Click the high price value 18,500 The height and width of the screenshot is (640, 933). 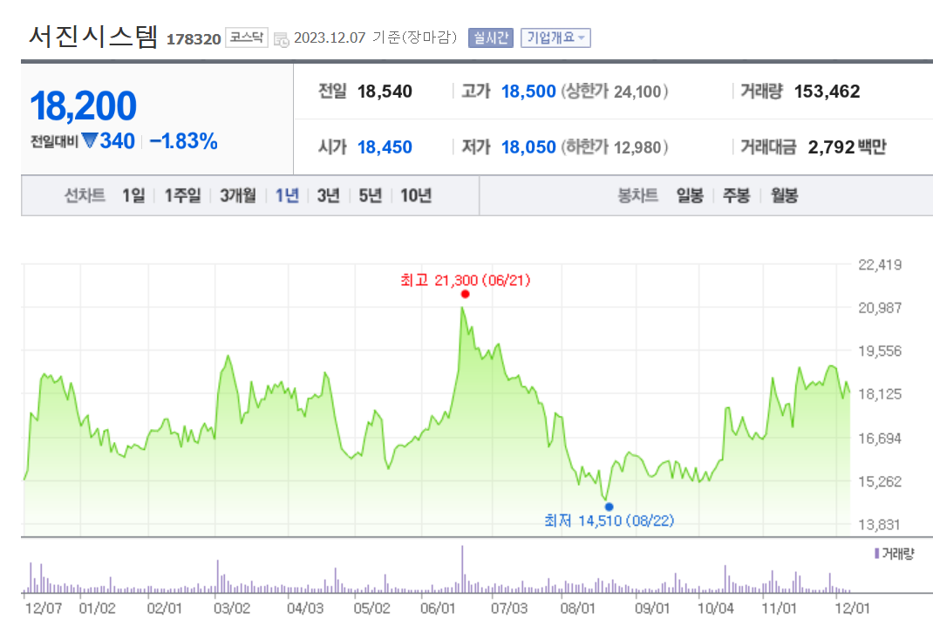pos(528,92)
